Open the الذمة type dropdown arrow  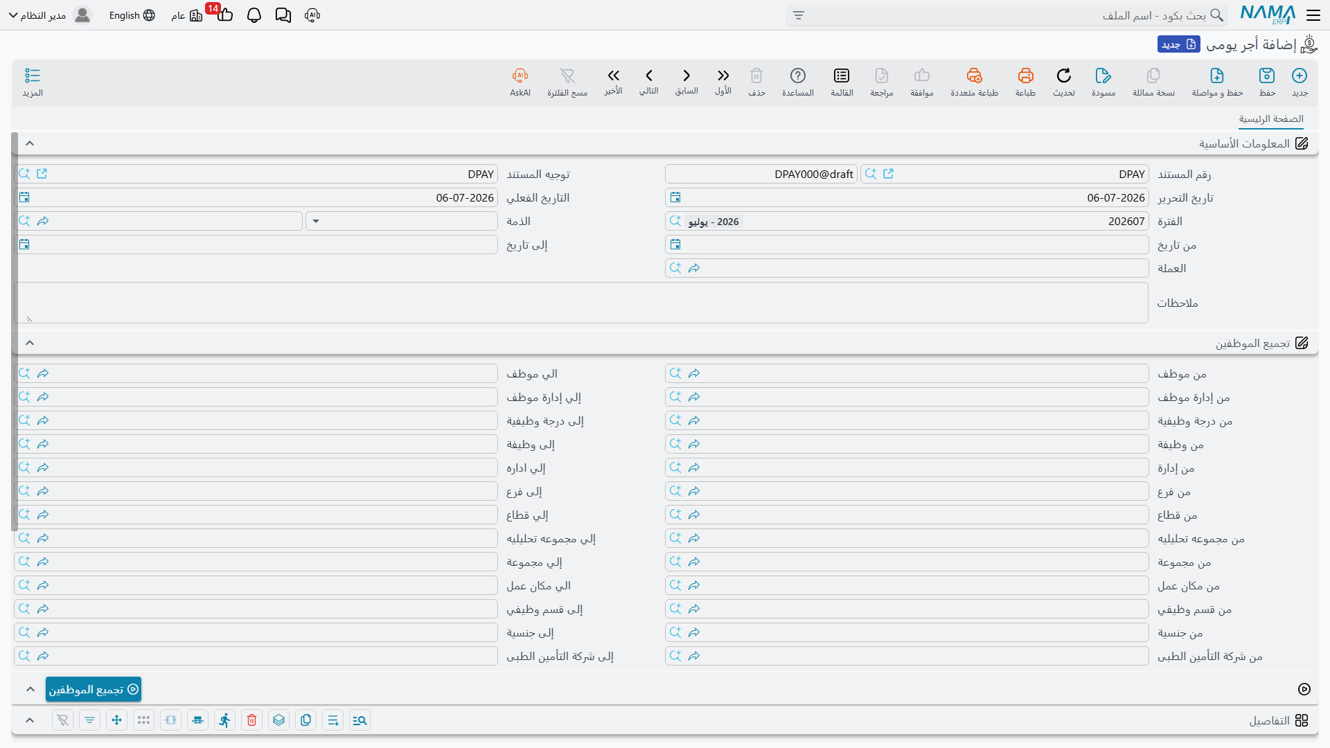coord(316,221)
